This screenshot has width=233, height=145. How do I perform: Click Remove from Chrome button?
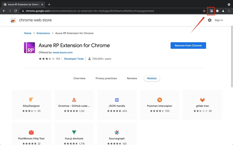[188, 46]
